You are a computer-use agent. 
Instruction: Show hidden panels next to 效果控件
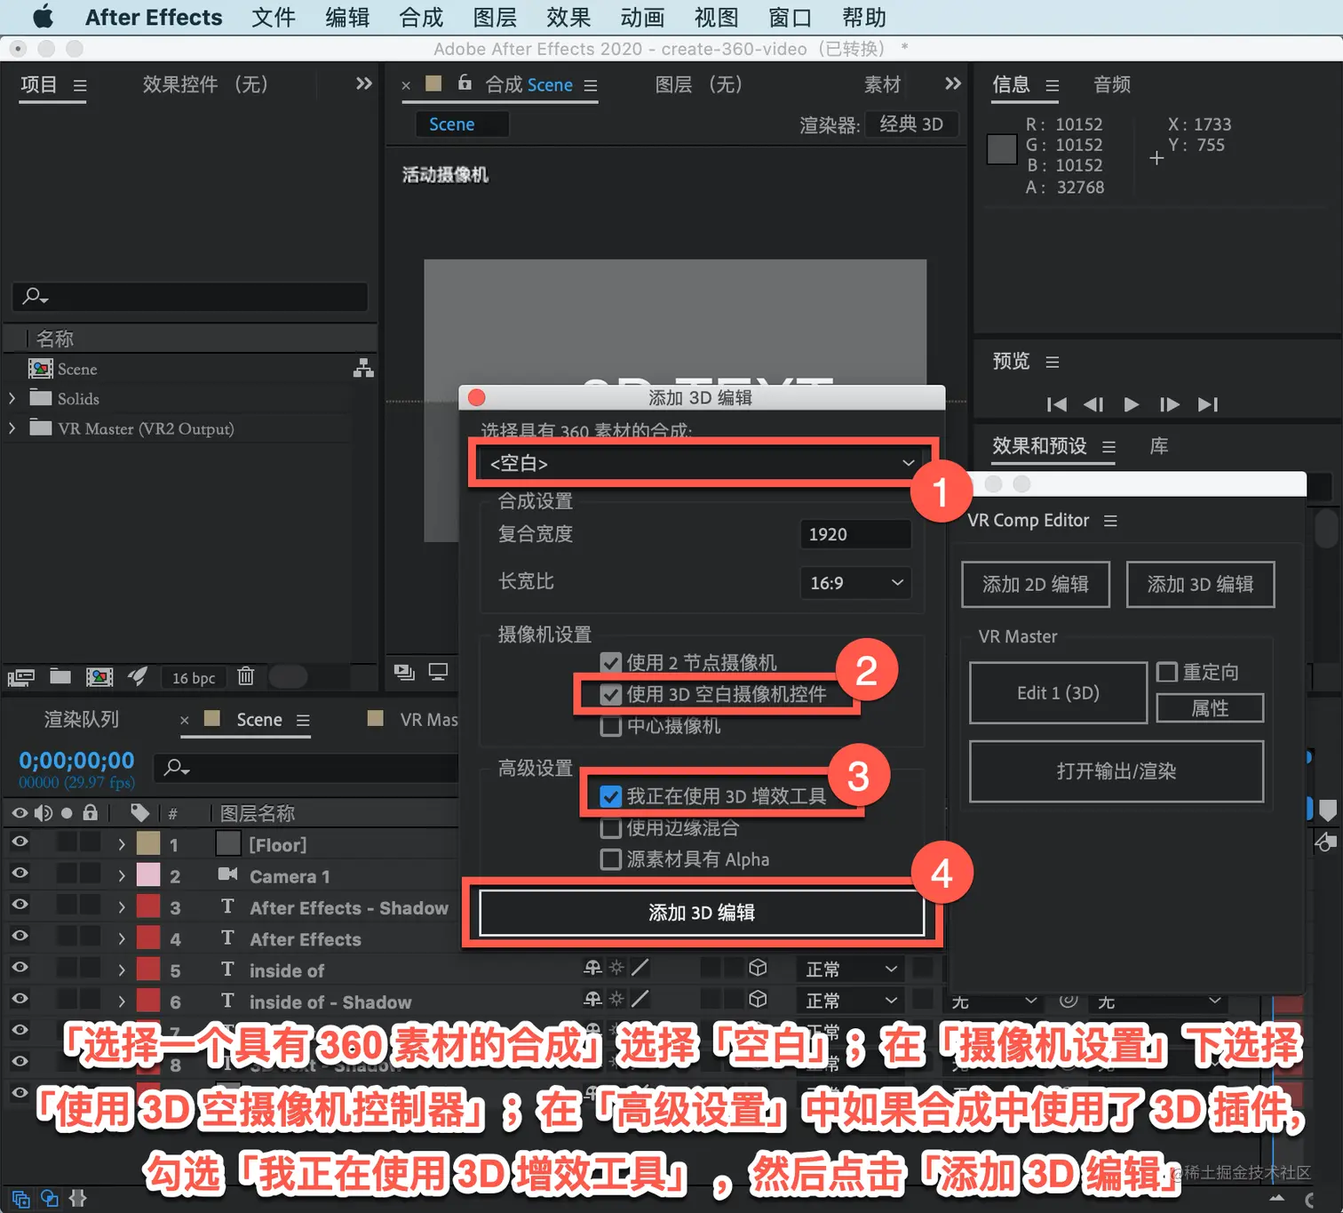(364, 84)
